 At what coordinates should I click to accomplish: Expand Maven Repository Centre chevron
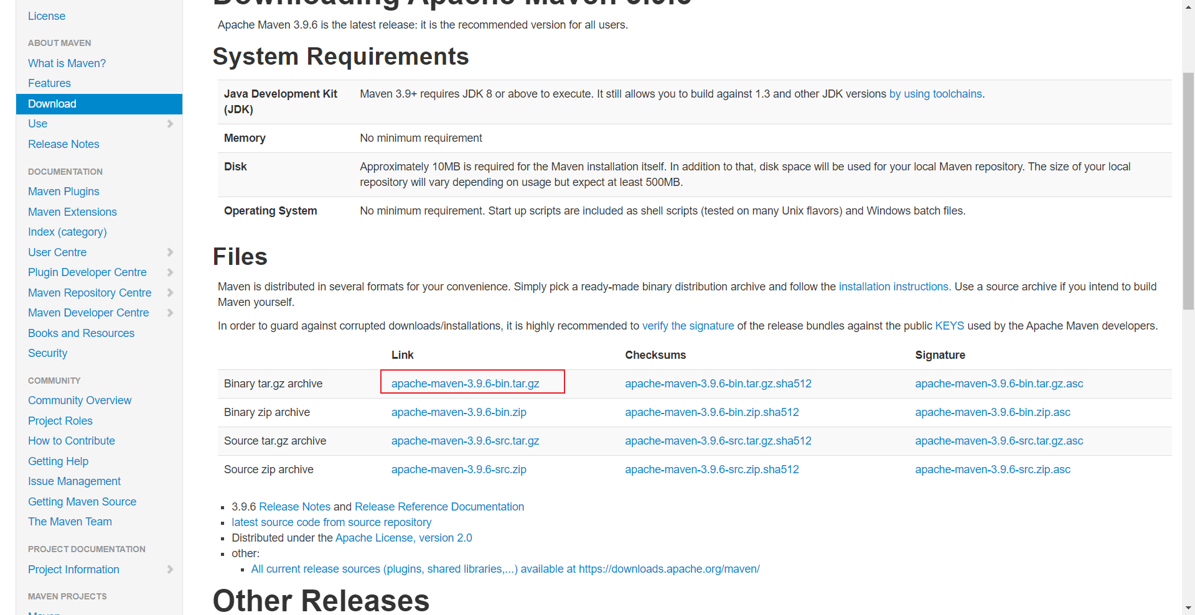[x=170, y=293]
